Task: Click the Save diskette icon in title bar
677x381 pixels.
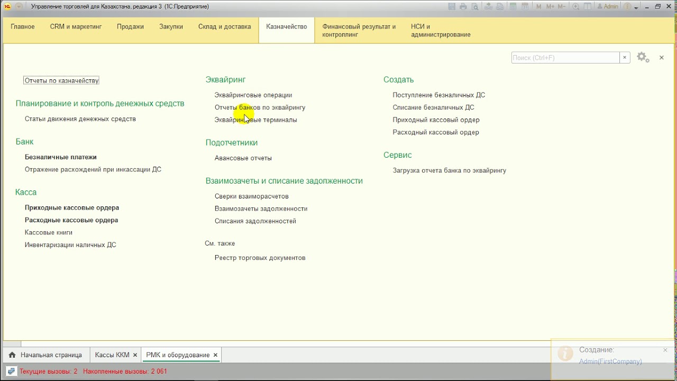Action: 452,7
